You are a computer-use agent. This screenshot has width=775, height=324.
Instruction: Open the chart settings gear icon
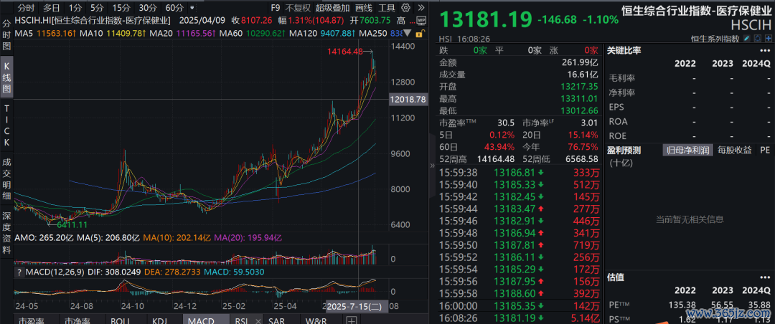[405, 7]
